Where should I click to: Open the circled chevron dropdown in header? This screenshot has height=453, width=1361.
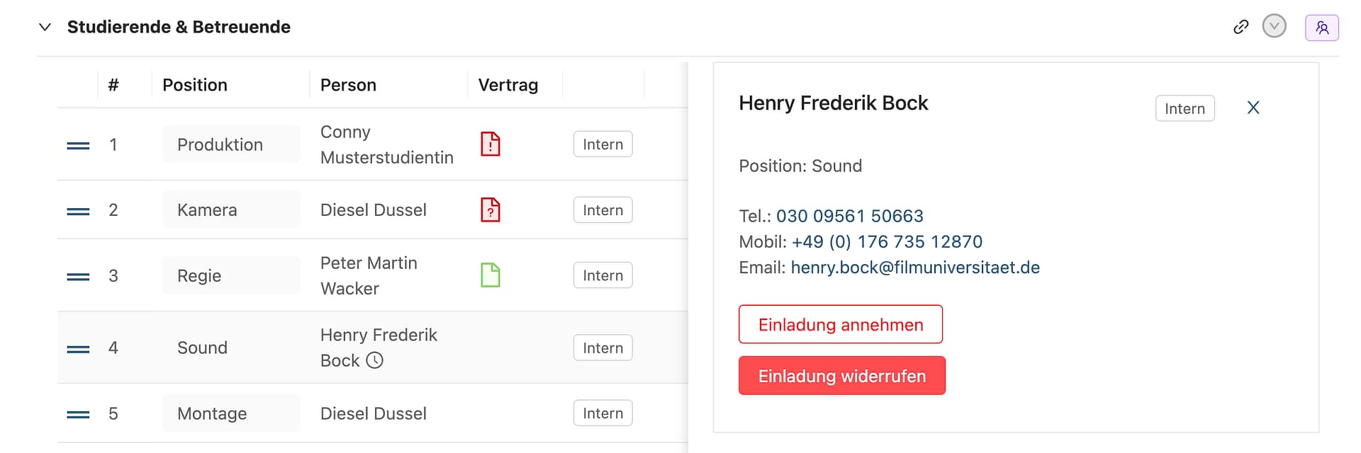(1274, 27)
